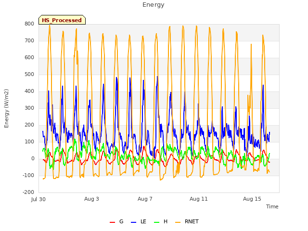
Task: Click the Energy (W/m2) axis label
Action: pos(6,108)
